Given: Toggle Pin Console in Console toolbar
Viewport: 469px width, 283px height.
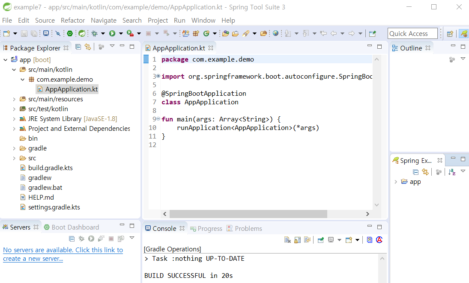Looking at the screenshot, I should [x=321, y=240].
